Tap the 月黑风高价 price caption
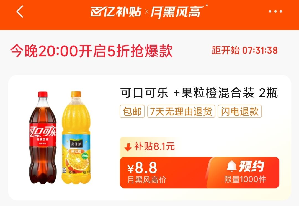The height and width of the screenshot is (206, 299). pos(147,180)
